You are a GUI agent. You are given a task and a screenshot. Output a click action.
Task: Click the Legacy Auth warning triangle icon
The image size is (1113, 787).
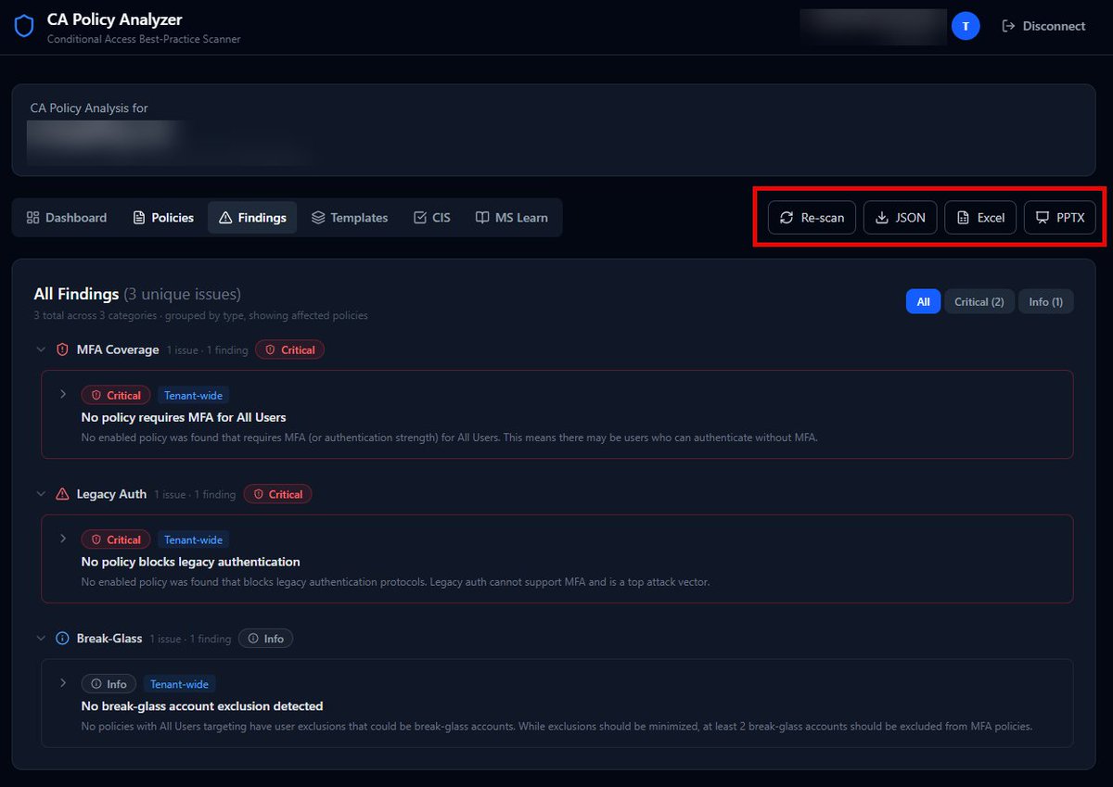pos(62,494)
